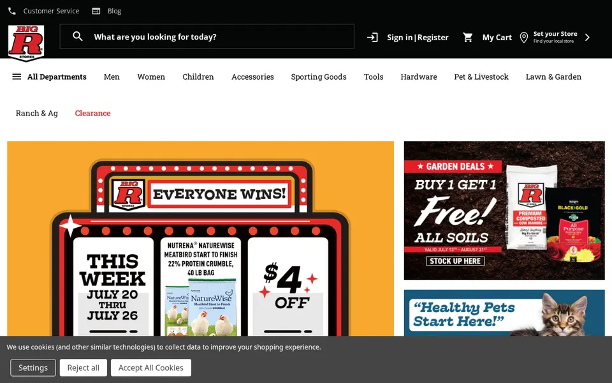Open Pet & Livestock category
The image size is (612, 383).
tap(481, 77)
